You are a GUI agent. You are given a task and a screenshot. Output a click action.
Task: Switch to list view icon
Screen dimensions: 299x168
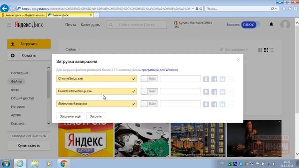click(x=271, y=50)
